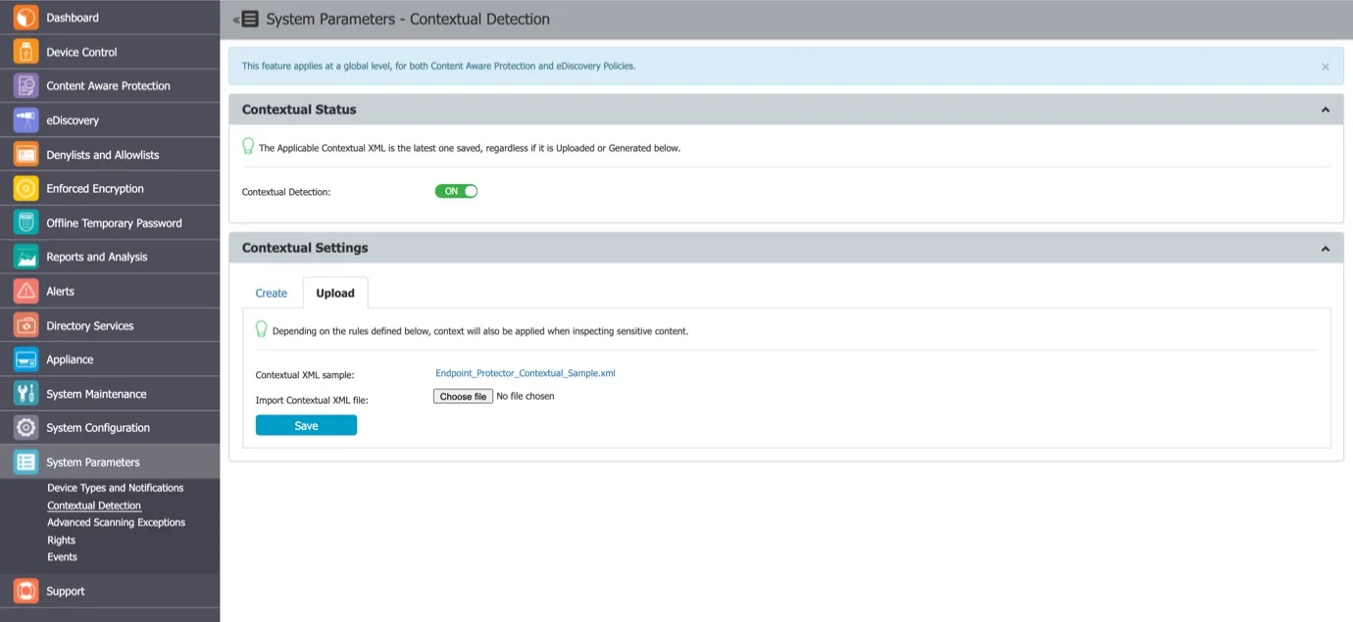
Task: Open Support menu label
Action: 66,591
